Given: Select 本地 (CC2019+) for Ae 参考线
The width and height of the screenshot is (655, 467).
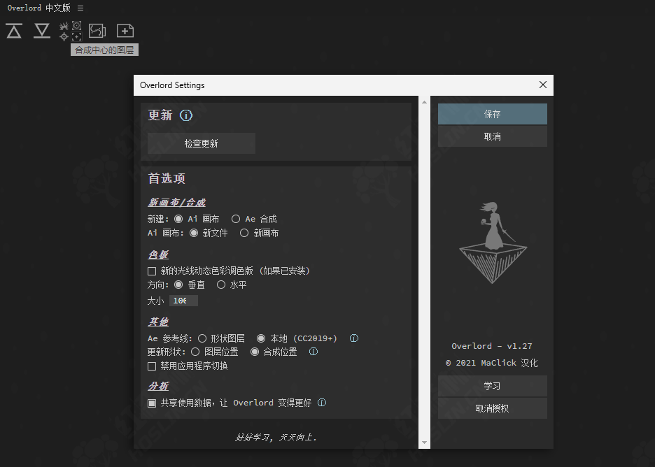Looking at the screenshot, I should click(x=261, y=338).
